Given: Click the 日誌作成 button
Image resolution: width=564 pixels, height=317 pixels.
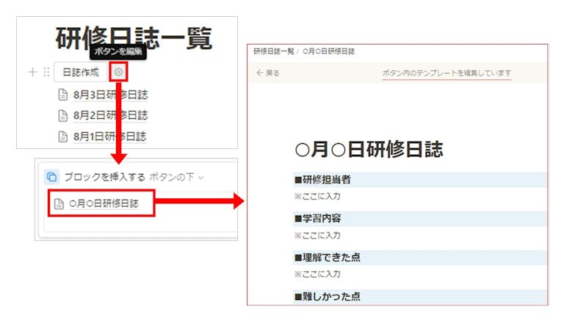Looking at the screenshot, I should pos(81,72).
